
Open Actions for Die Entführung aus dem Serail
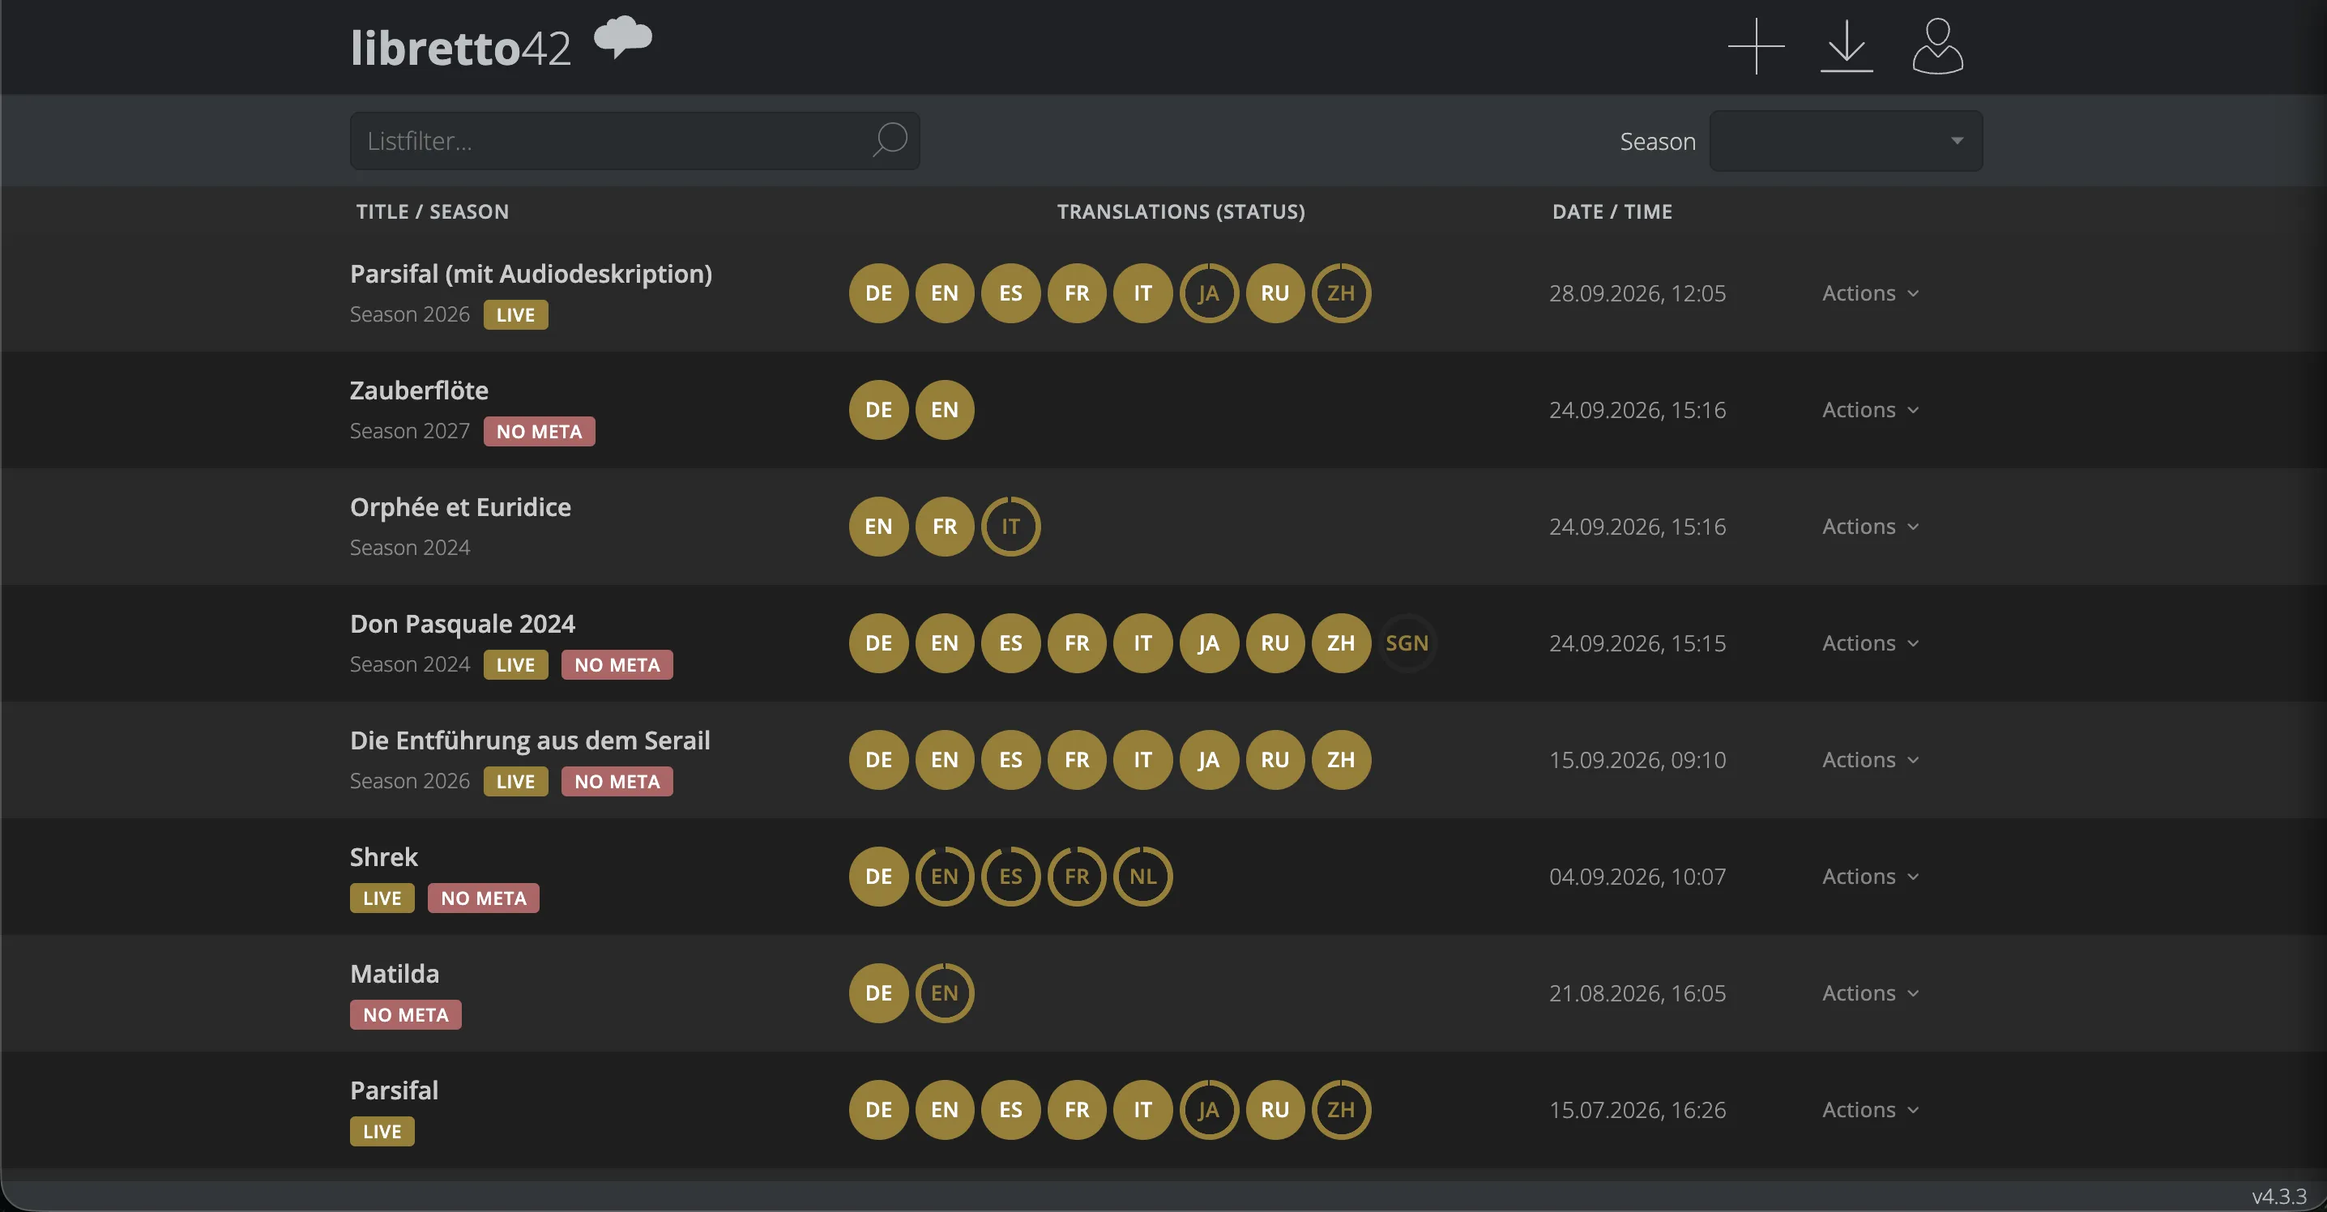click(x=1870, y=758)
